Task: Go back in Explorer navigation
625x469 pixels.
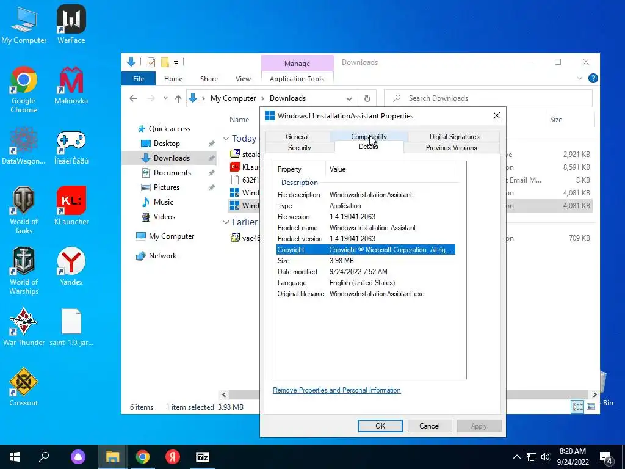Action: pos(133,98)
